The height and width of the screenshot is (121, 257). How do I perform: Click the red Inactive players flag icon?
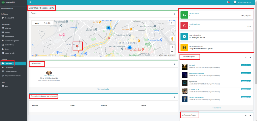tap(184, 26)
